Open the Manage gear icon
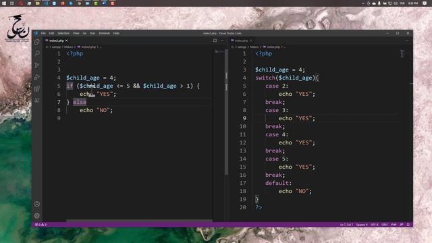The image size is (432, 243). [37, 216]
